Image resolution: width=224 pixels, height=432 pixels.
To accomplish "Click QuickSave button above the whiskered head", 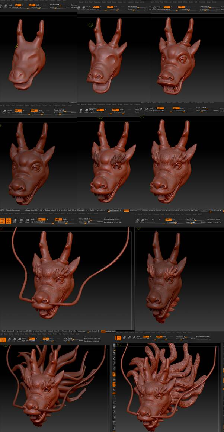I will pos(100,211).
